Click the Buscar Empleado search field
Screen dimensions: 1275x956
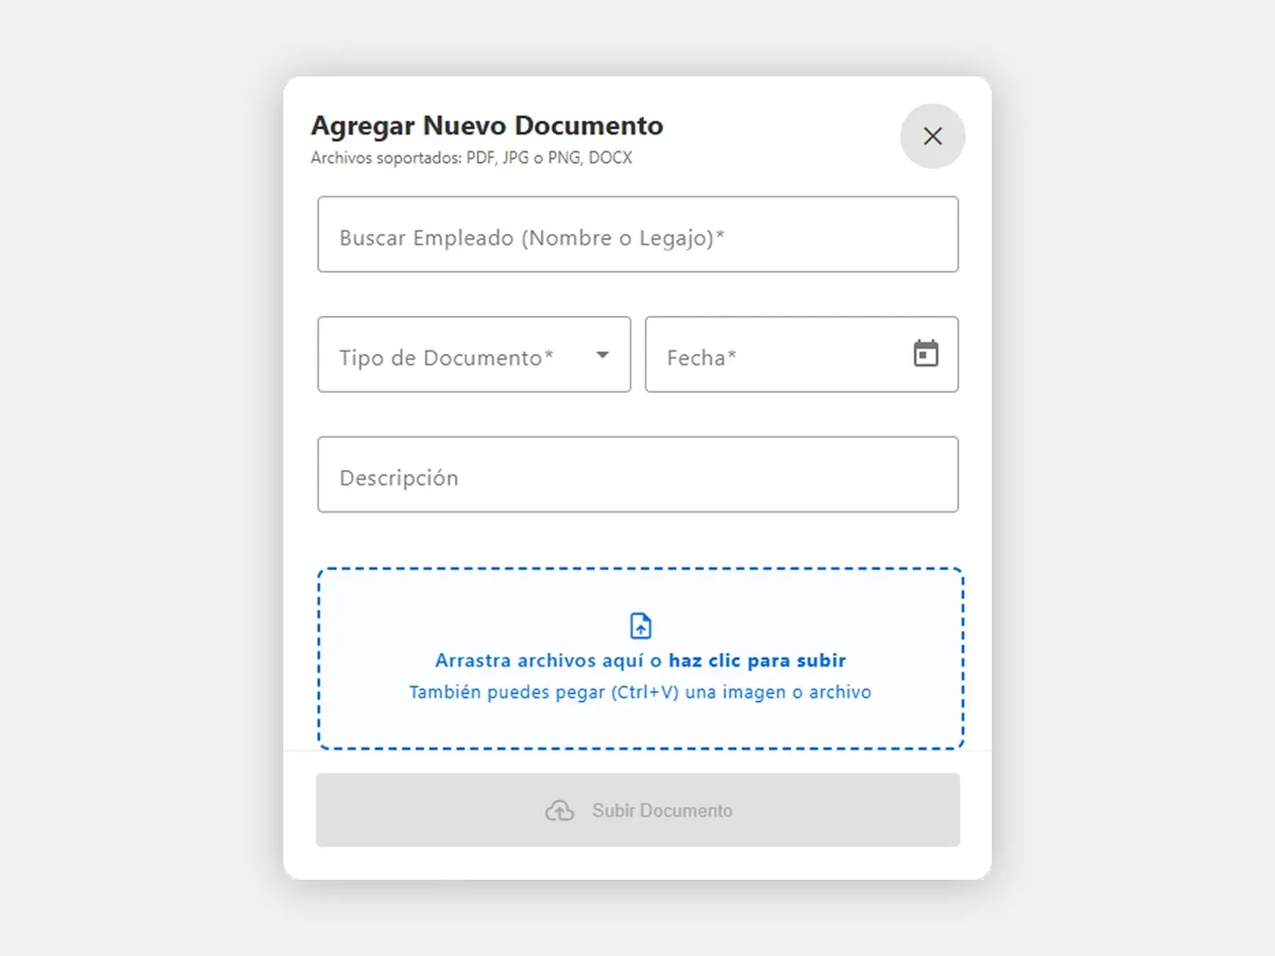tap(637, 235)
